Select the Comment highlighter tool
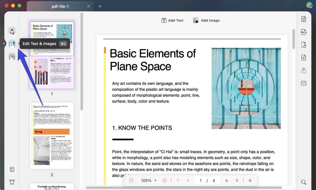Image resolution: width=316 pixels, height=190 pixels. coord(12,31)
